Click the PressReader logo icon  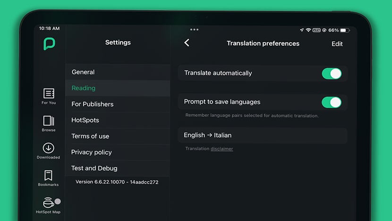[49, 44]
